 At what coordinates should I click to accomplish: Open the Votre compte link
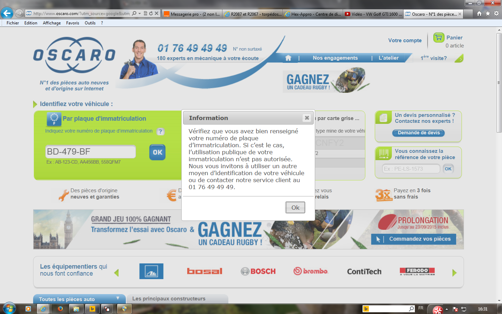tap(405, 40)
